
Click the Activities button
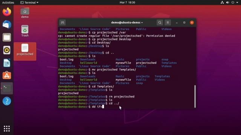pyautogui.click(x=8, y=3)
